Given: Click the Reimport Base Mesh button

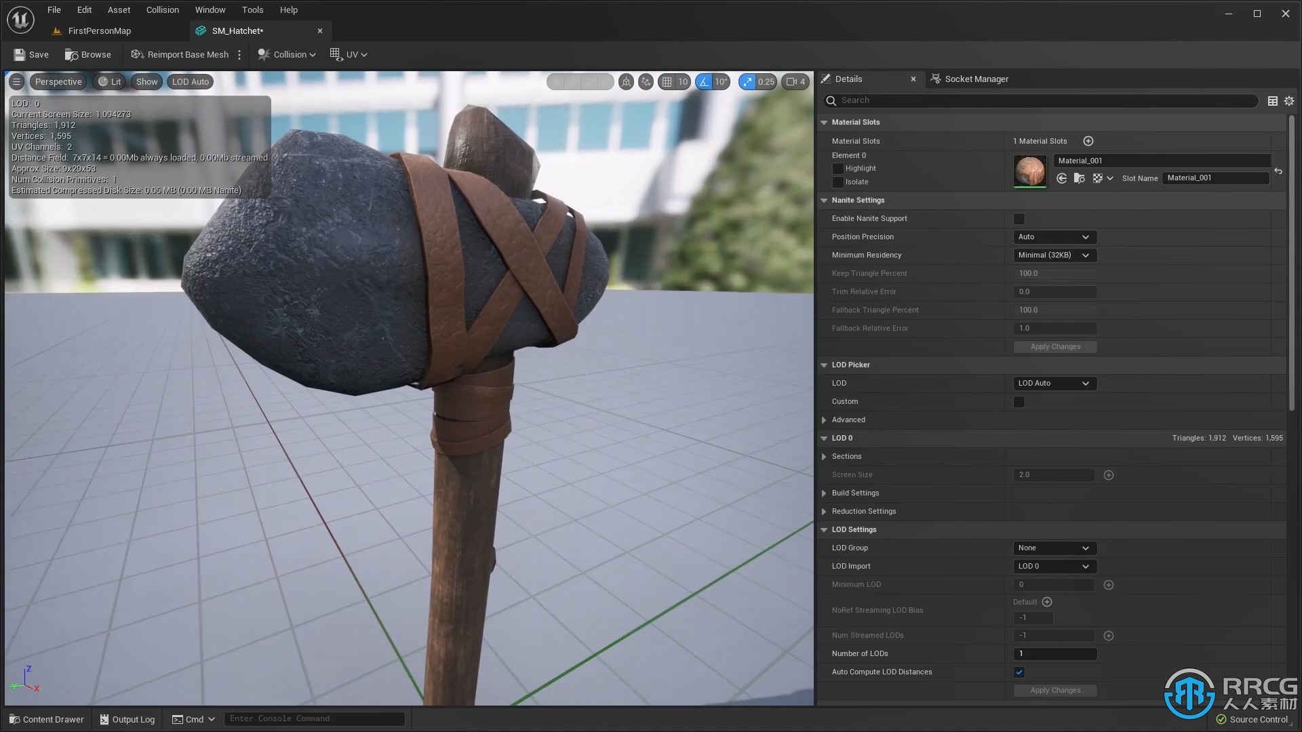Looking at the screenshot, I should tap(178, 54).
